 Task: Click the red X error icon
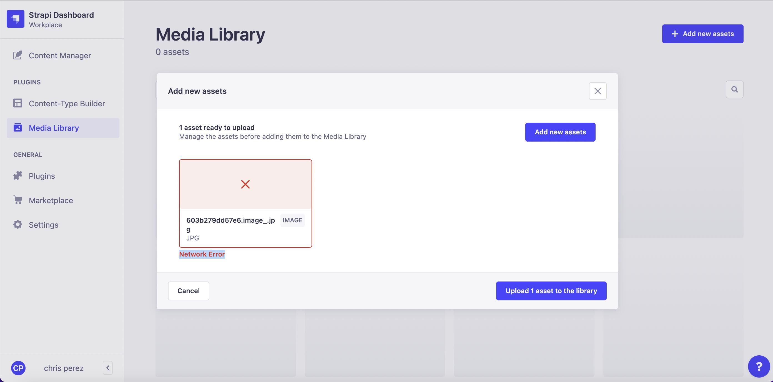click(x=245, y=184)
